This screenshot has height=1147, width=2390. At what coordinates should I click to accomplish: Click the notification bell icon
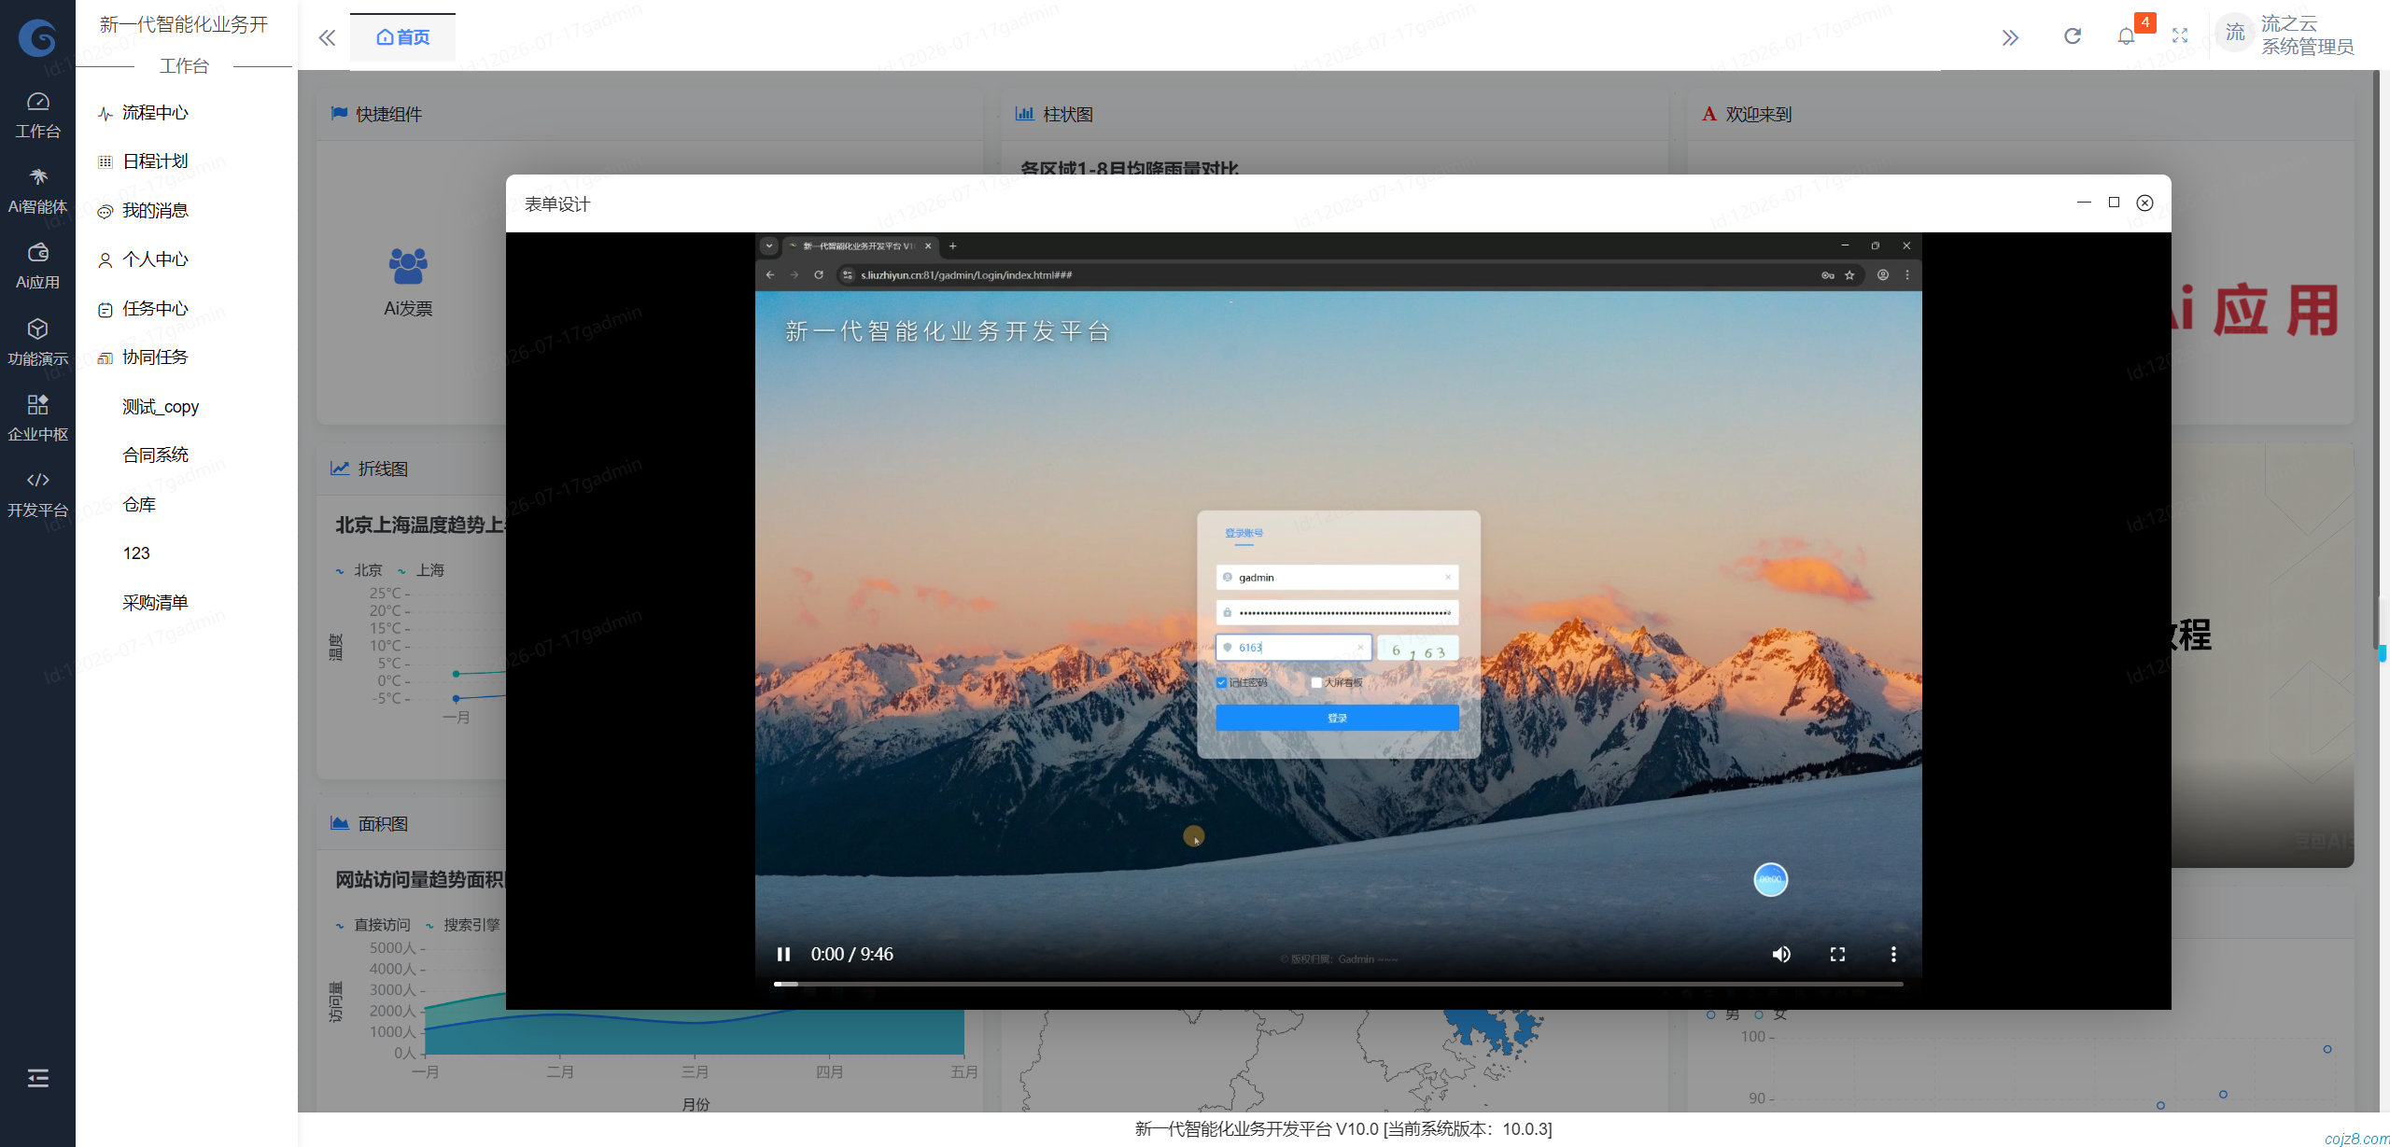tap(2126, 36)
